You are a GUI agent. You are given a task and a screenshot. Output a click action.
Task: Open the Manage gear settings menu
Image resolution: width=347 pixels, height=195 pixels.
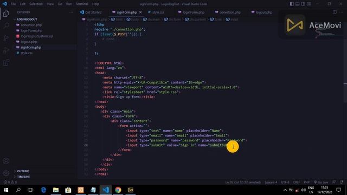[6, 173]
